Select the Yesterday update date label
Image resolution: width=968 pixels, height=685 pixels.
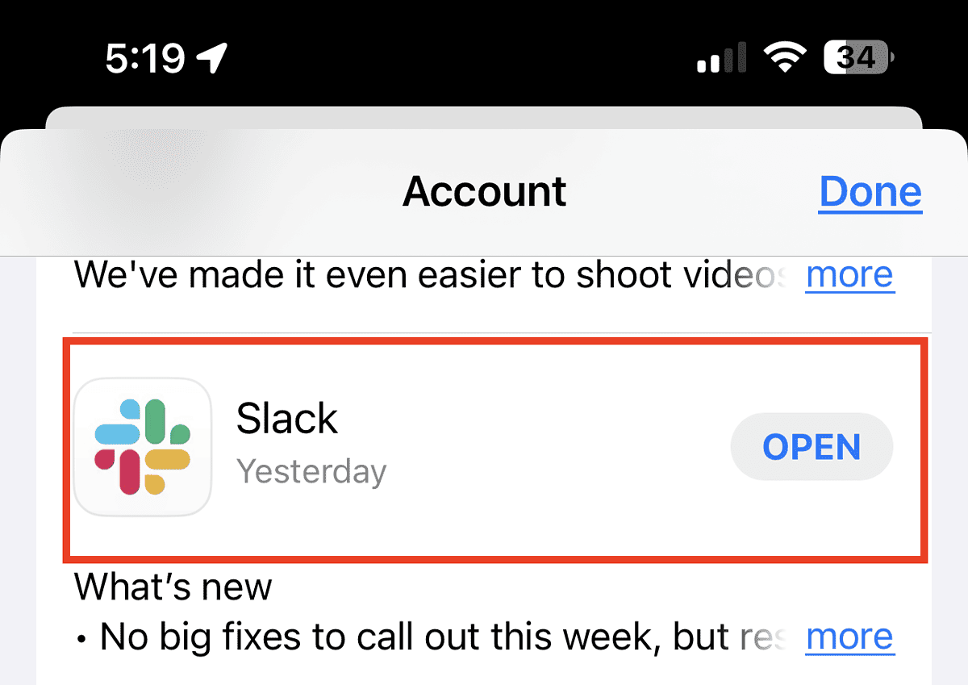click(x=311, y=472)
